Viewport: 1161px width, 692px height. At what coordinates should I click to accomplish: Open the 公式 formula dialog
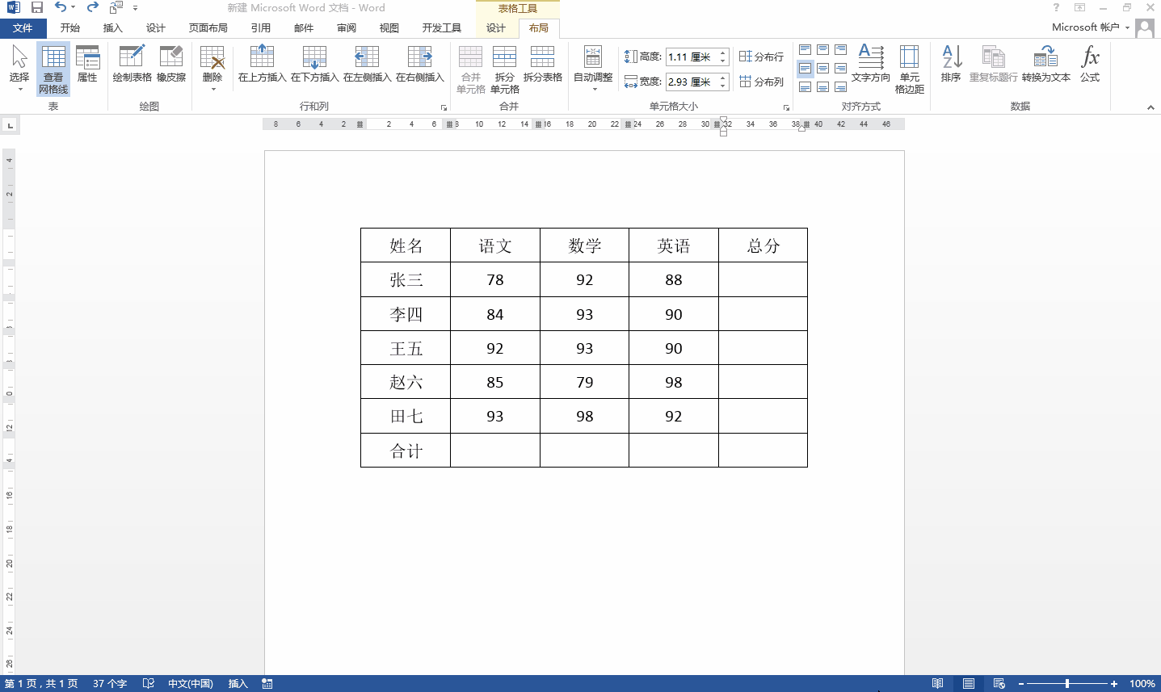click(1090, 65)
